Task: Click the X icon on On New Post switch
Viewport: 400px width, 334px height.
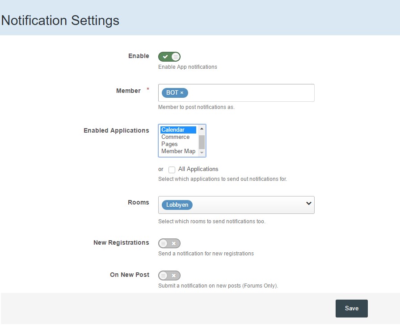Action: [x=174, y=276]
